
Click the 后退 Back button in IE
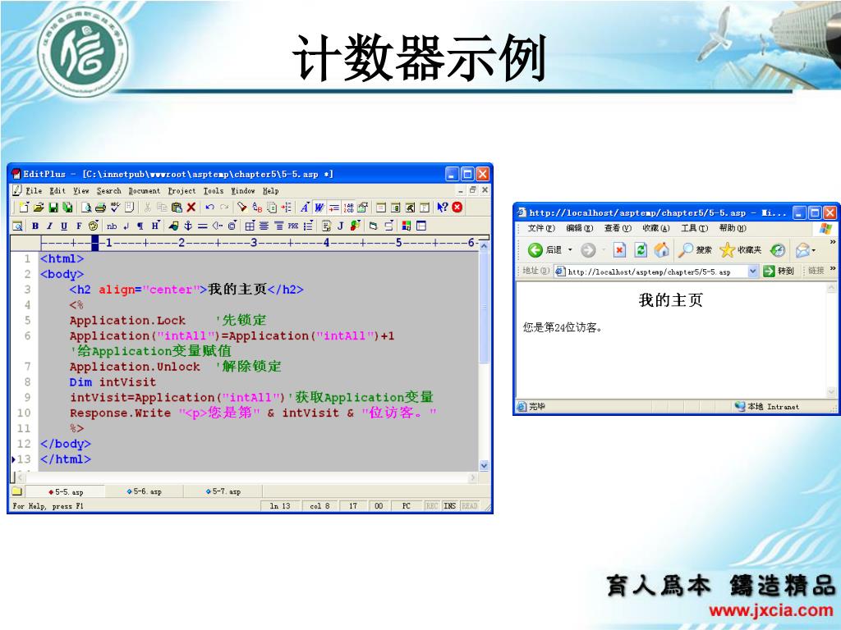[x=545, y=249]
